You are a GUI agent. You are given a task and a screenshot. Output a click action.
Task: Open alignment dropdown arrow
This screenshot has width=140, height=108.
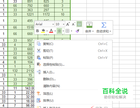pos(63,31)
